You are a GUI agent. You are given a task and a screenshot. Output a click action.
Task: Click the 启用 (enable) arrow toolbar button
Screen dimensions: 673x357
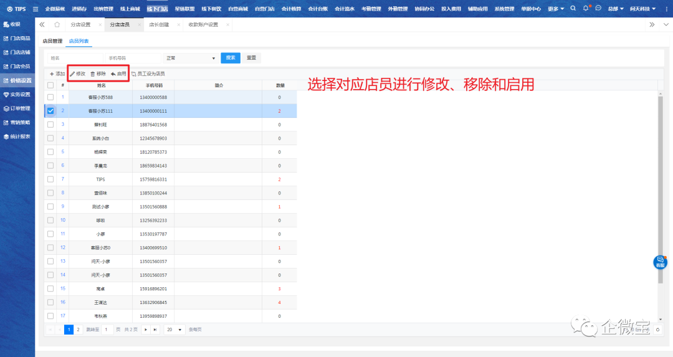coord(118,74)
